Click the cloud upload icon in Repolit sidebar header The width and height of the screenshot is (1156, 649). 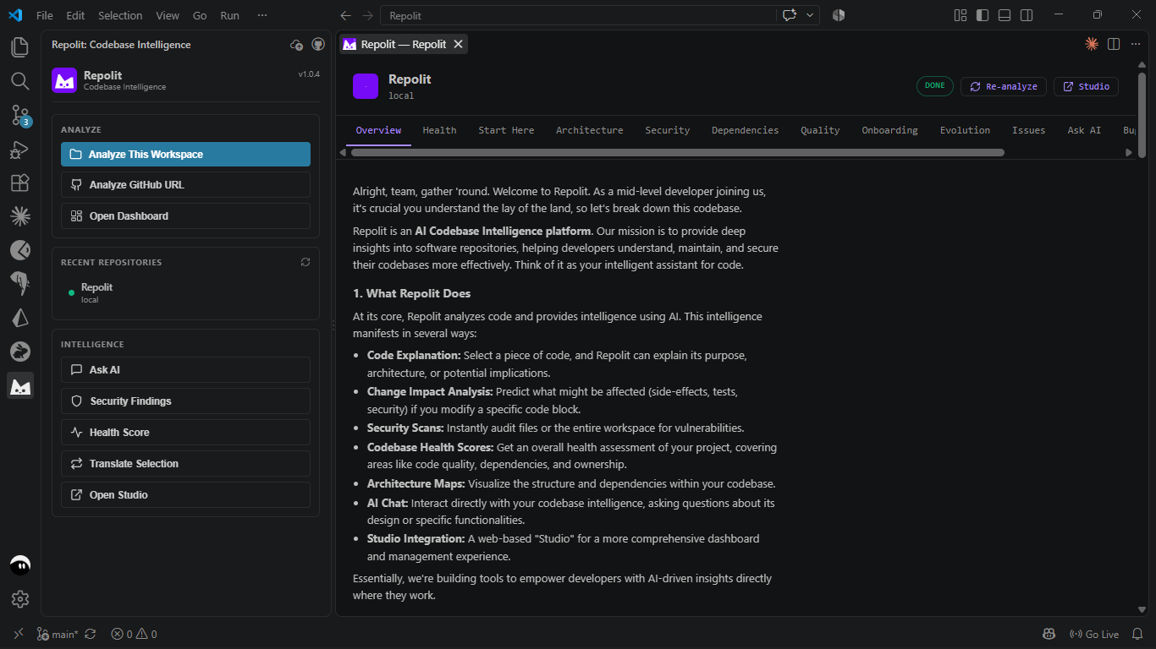[x=296, y=45]
